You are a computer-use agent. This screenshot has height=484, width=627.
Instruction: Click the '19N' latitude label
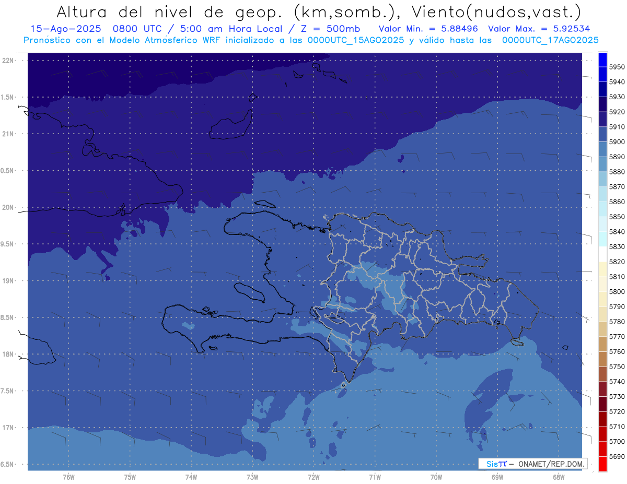point(7,281)
